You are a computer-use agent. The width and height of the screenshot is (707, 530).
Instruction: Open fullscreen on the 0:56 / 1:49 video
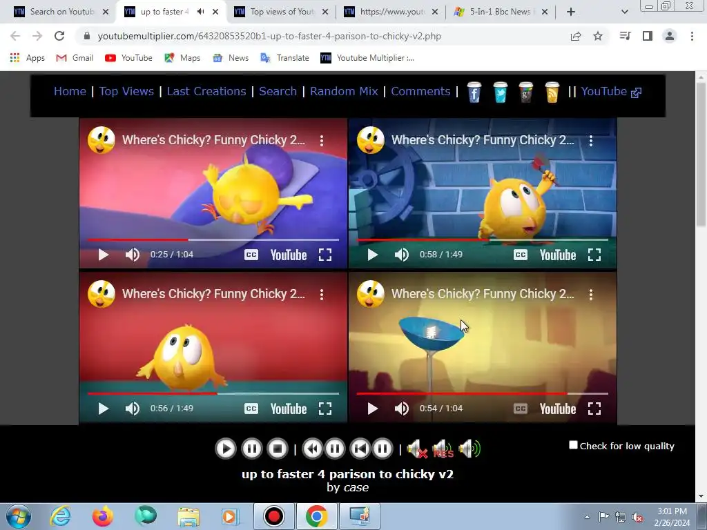[x=325, y=409]
